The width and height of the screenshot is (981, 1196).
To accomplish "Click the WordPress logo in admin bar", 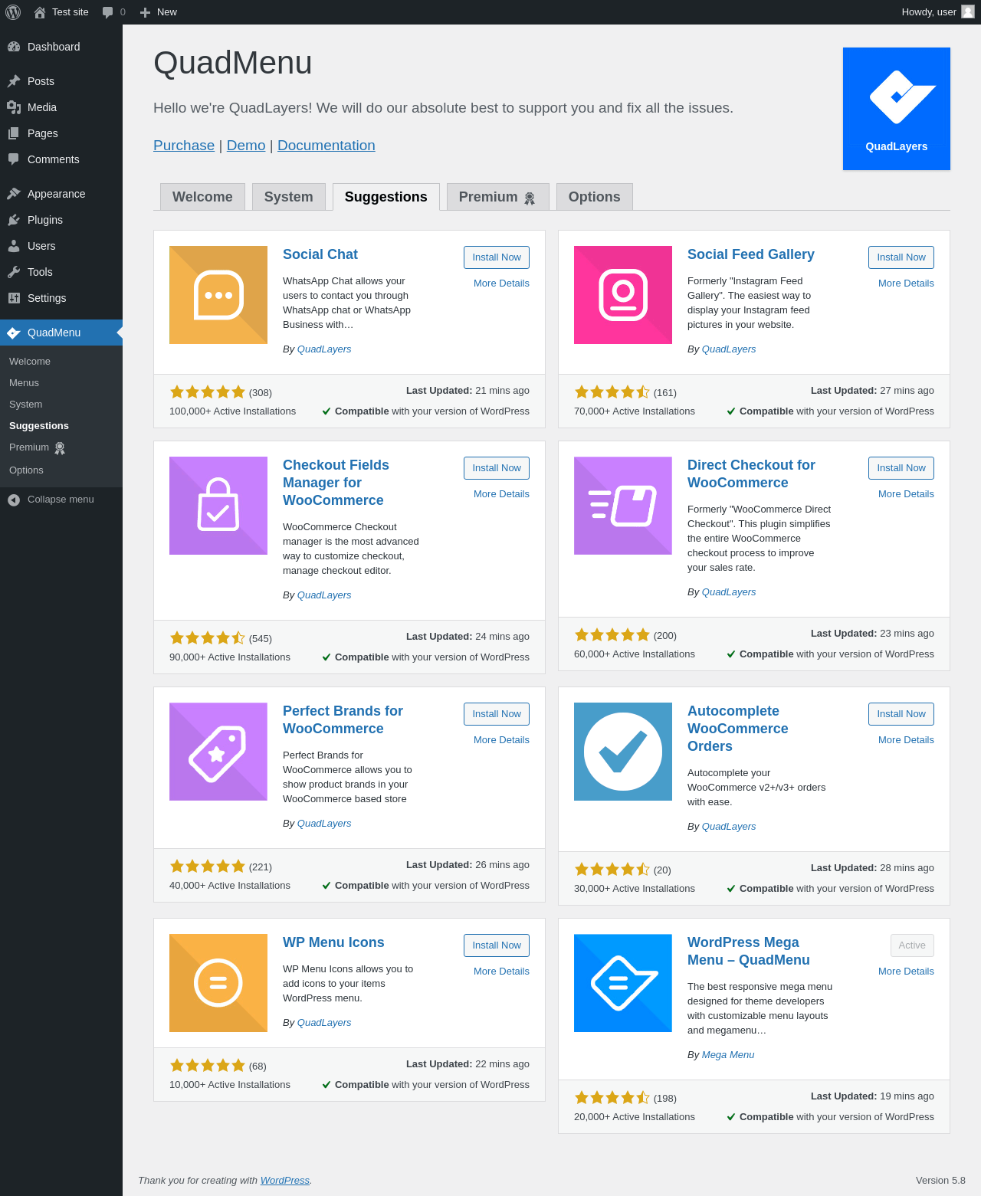I will point(13,12).
